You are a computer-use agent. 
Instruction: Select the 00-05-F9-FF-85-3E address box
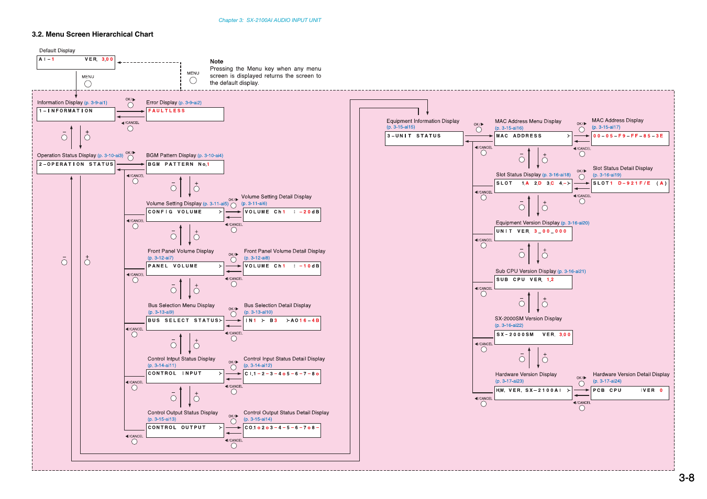[630, 139]
